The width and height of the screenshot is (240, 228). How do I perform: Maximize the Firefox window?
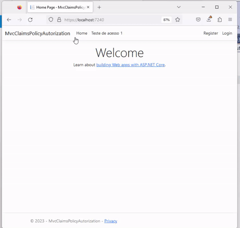click(x=217, y=7)
